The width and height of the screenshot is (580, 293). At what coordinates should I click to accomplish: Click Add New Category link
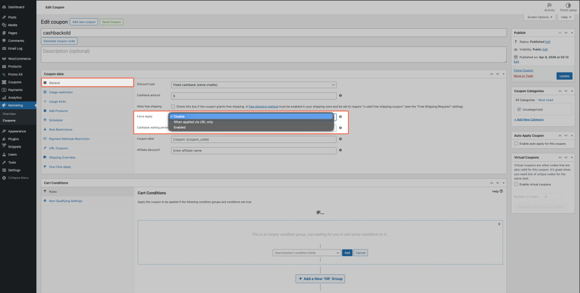[529, 120]
